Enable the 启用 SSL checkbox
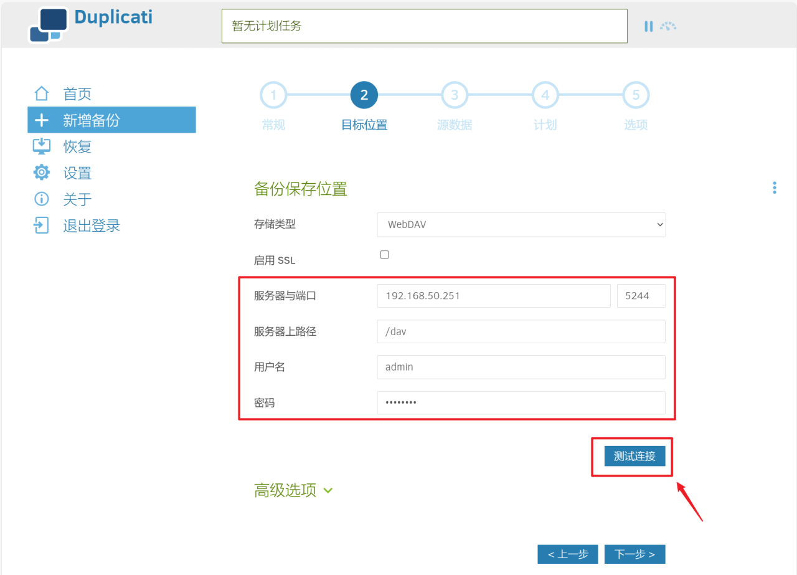Screen dimensions: 797x575 (x=384, y=254)
